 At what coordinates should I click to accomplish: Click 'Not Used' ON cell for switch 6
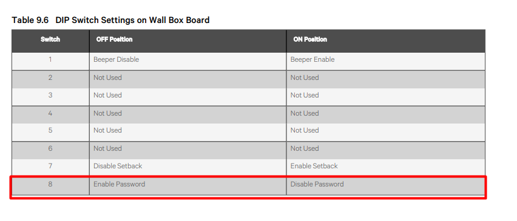pyautogui.click(x=386, y=150)
